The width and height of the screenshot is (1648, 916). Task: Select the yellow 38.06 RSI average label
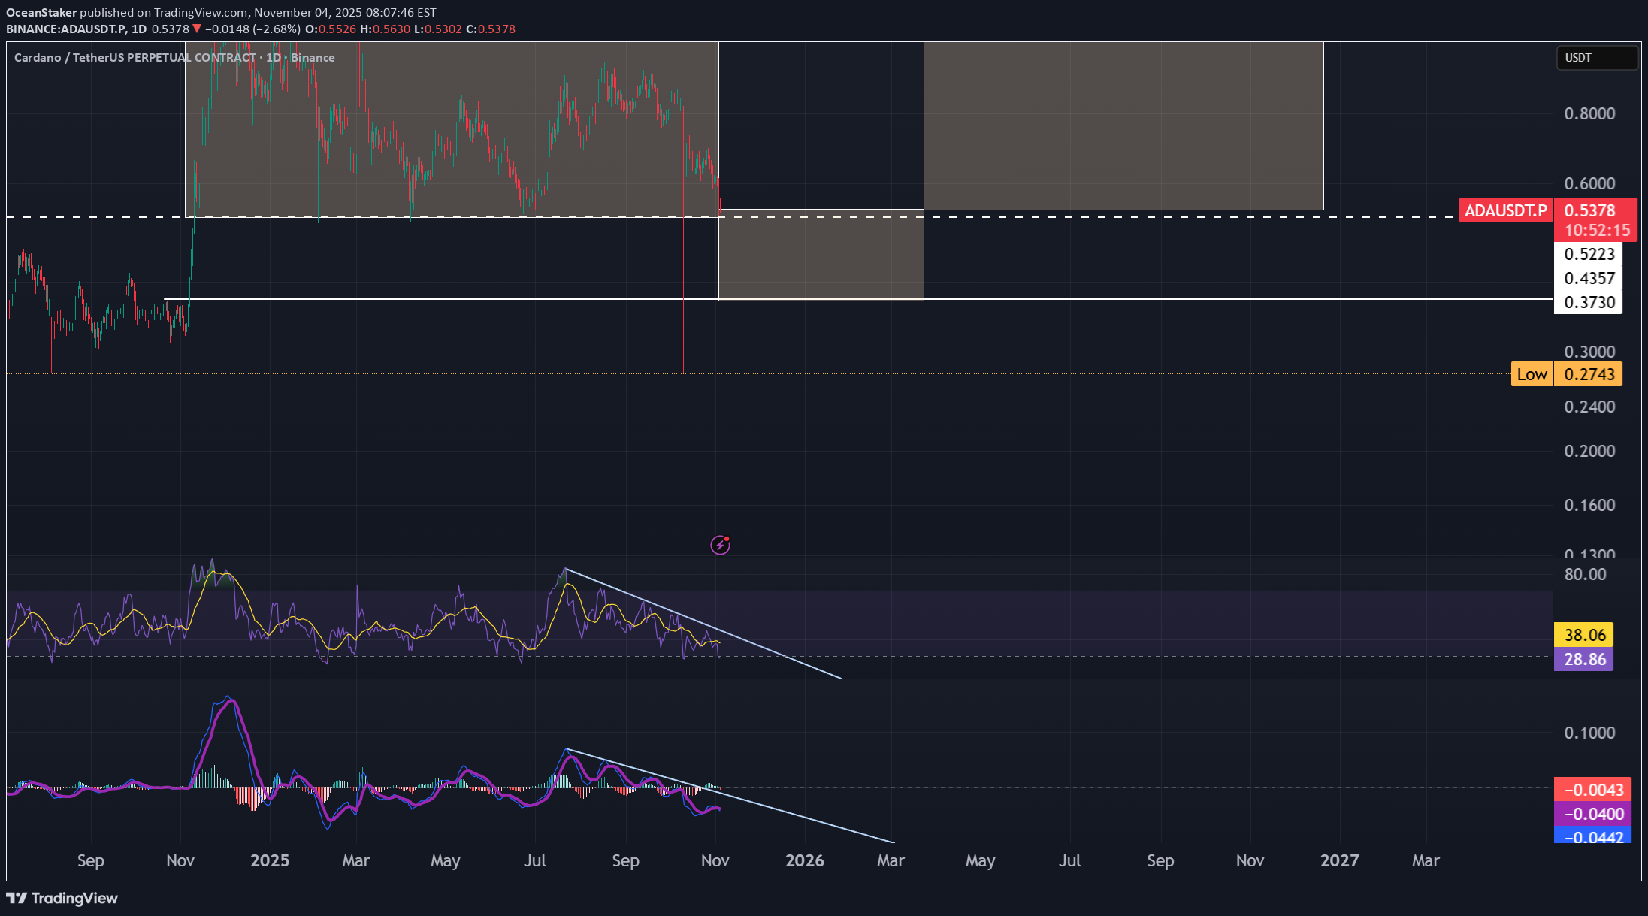point(1584,635)
